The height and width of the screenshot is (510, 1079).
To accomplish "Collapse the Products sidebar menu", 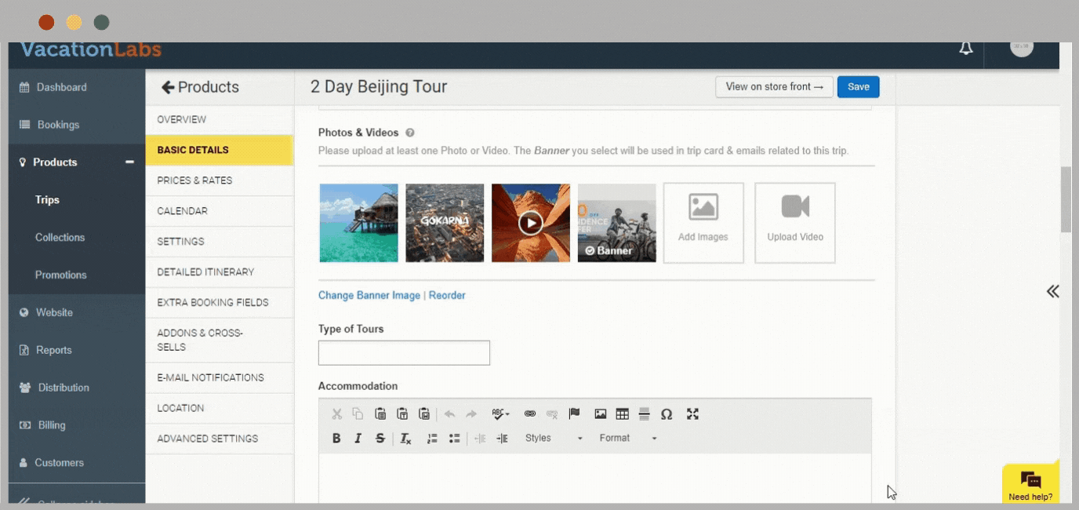I will point(129,162).
